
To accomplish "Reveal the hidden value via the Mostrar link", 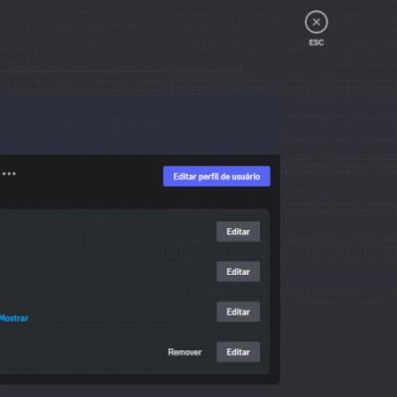I will (x=14, y=319).
